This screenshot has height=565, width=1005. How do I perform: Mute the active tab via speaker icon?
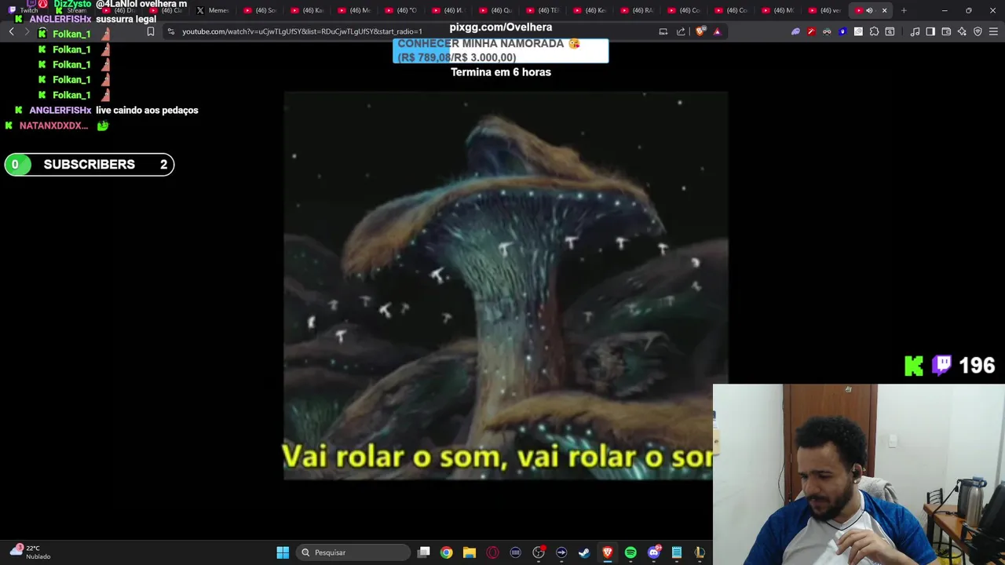point(869,10)
